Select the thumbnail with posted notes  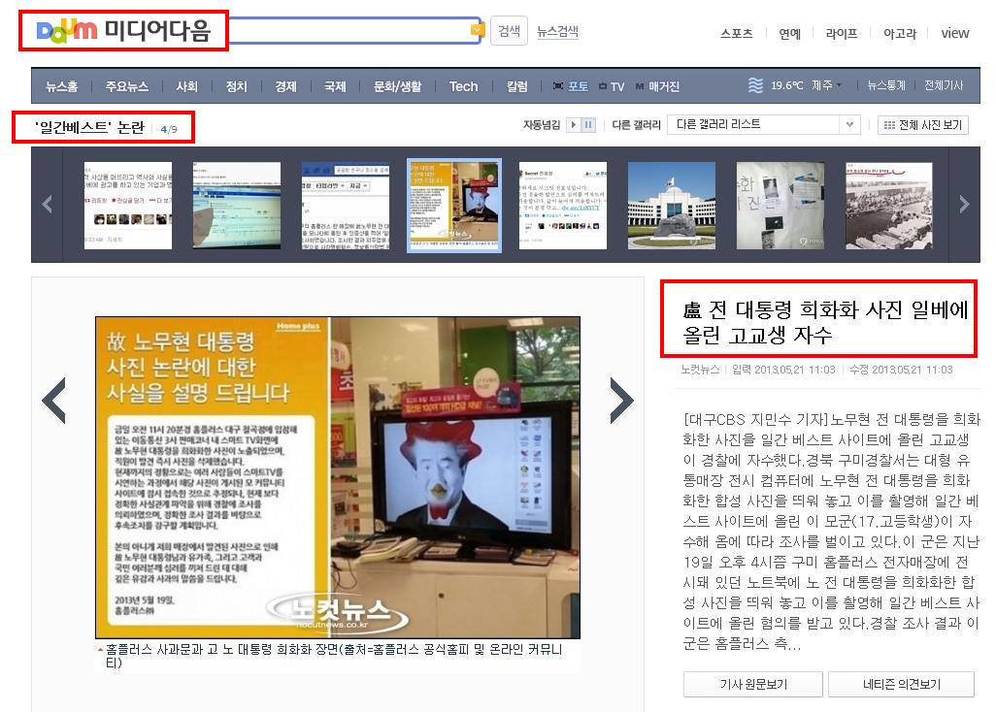click(780, 206)
